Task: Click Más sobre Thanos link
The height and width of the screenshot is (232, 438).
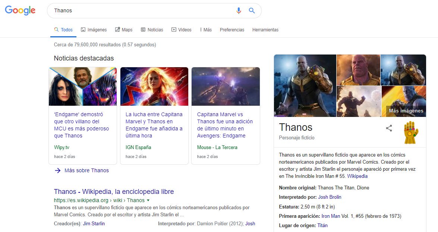Action: pyautogui.click(x=86, y=170)
